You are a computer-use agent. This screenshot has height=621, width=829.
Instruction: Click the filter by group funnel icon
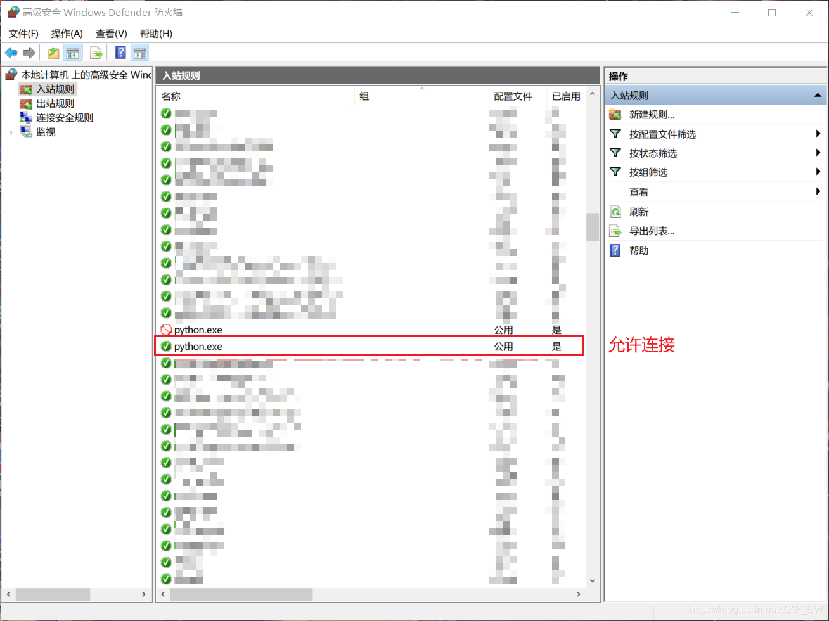pyautogui.click(x=615, y=172)
